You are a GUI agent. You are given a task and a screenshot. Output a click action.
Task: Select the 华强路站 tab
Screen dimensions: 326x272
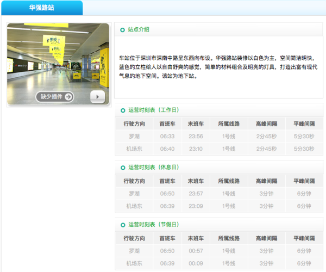pos(42,8)
